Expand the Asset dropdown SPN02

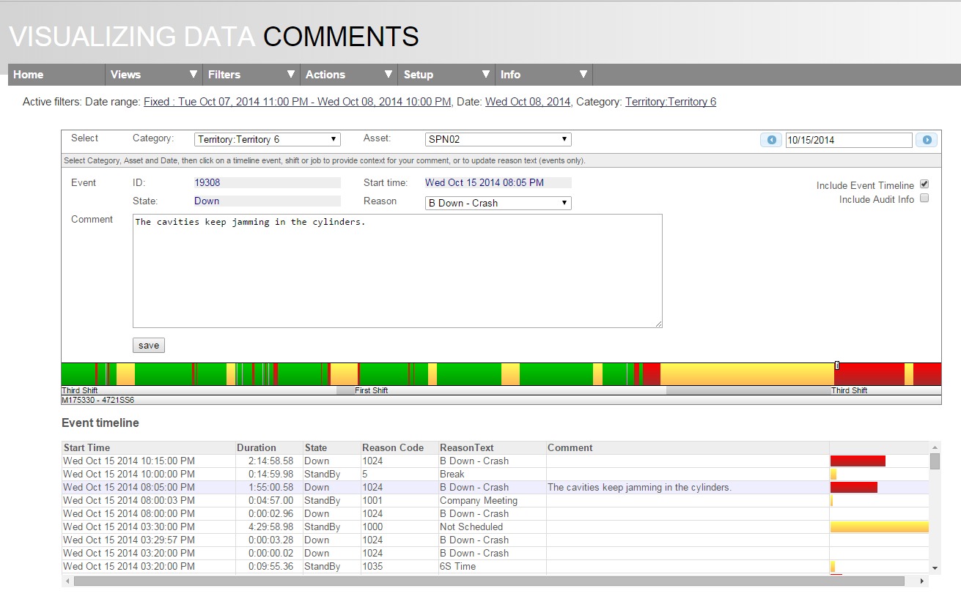coord(498,139)
